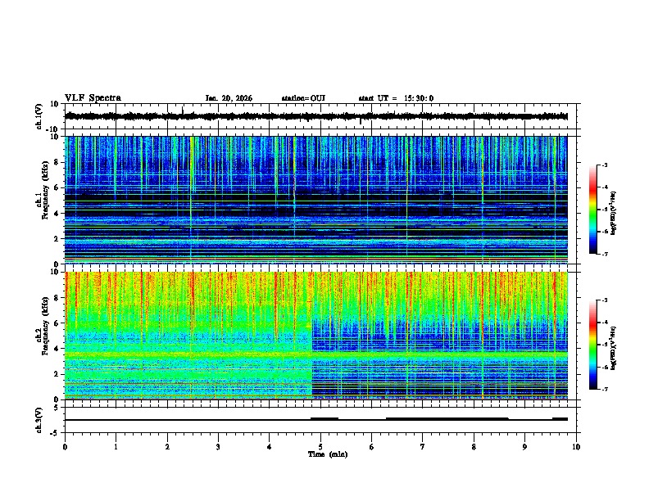The image size is (649, 501).
Task: Click time axis tick label "8"
Action: (474, 447)
